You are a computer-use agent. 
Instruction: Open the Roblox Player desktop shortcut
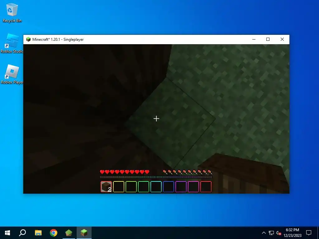pyautogui.click(x=12, y=74)
